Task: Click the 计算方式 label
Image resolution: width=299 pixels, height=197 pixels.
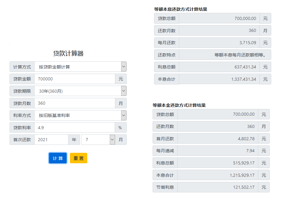Action: tap(22, 67)
